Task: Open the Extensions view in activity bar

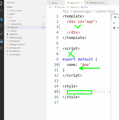Action: [x=1, y=41]
